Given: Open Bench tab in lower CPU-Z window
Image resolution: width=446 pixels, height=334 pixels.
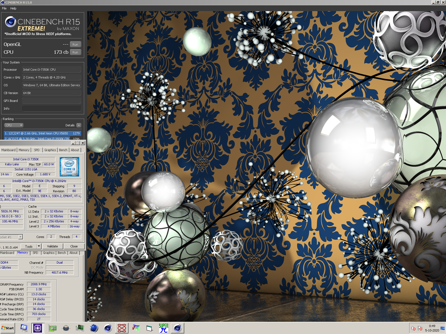Looking at the screenshot, I should (x=62, y=253).
